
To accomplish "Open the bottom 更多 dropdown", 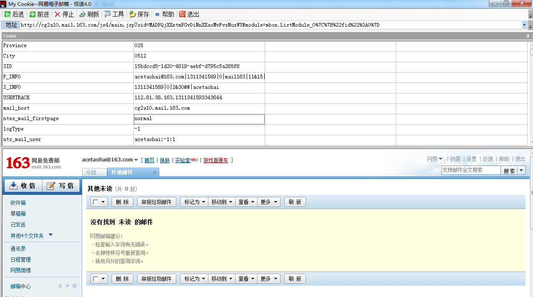I will (x=268, y=279).
